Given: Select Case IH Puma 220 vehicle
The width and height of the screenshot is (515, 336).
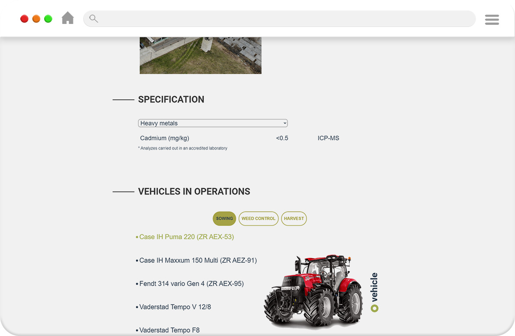Looking at the screenshot, I should (186, 237).
